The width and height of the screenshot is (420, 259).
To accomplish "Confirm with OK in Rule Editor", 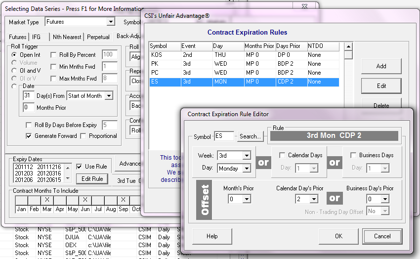I will pyautogui.click(x=338, y=236).
